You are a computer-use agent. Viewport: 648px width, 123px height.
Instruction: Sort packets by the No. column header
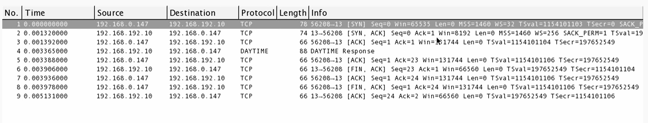pos(12,13)
